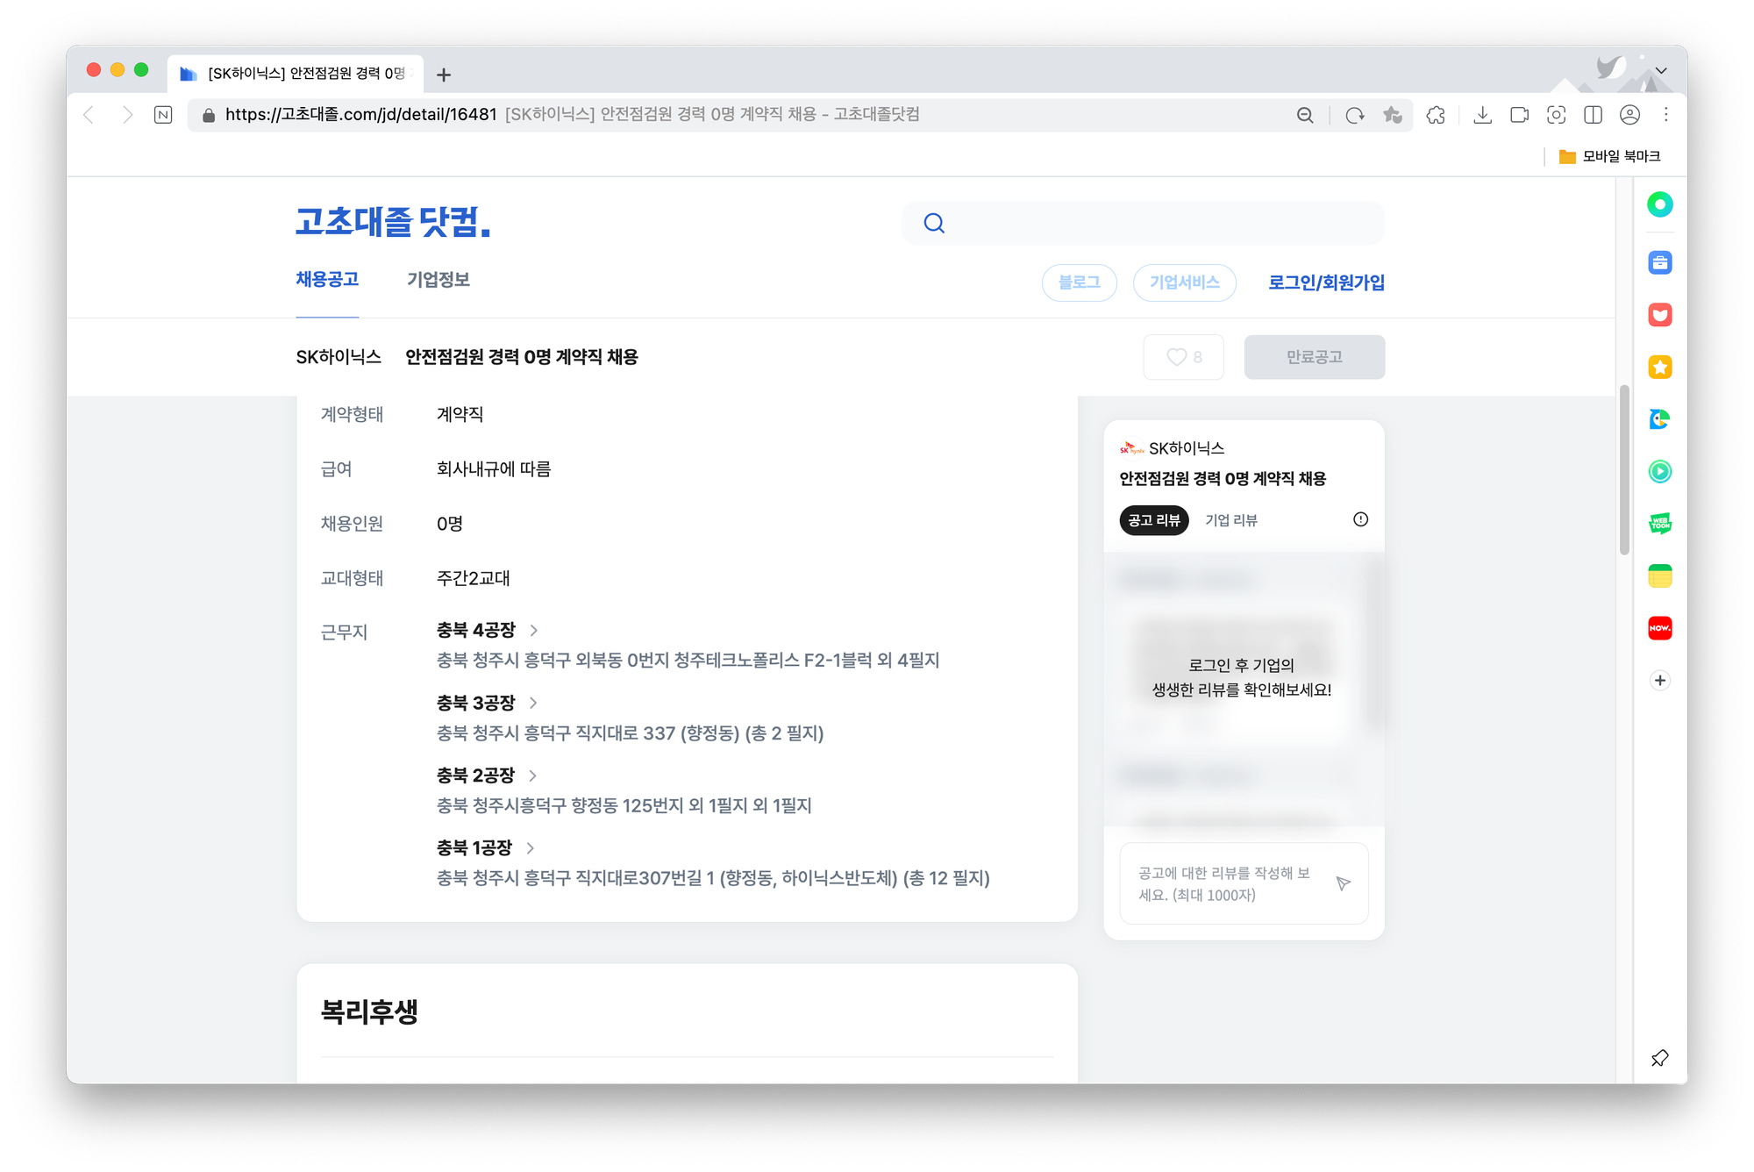This screenshot has height=1172, width=1754.
Task: Switch to 기업정보 navigation tab
Action: 438,279
